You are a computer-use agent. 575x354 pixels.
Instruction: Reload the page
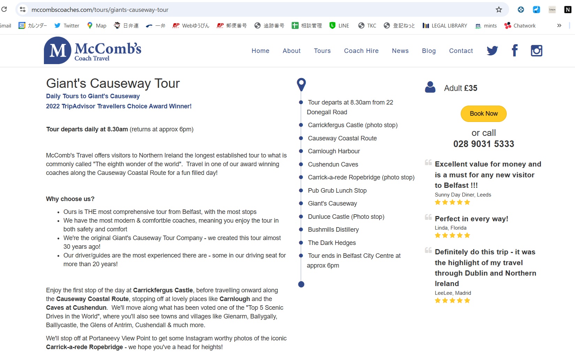4,9
